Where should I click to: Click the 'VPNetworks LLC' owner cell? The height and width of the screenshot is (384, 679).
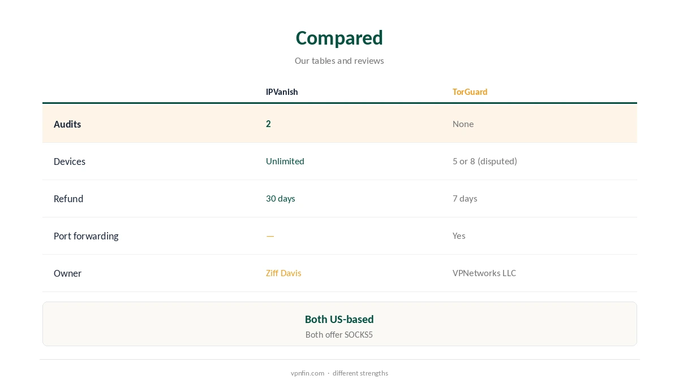tap(484, 273)
